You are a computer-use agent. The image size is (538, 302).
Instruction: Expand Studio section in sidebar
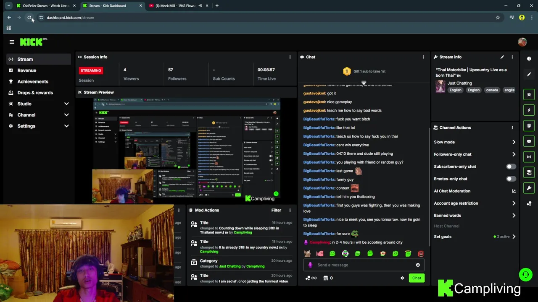pos(66,104)
